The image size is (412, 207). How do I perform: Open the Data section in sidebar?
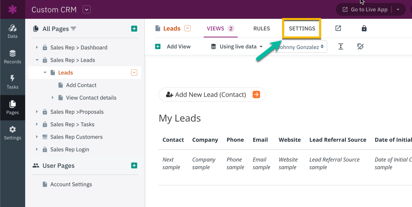click(12, 31)
